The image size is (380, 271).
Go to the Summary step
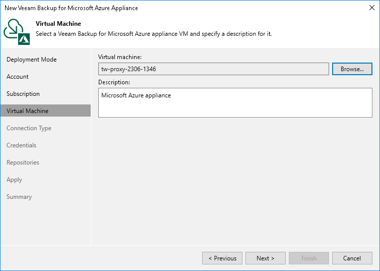(19, 197)
